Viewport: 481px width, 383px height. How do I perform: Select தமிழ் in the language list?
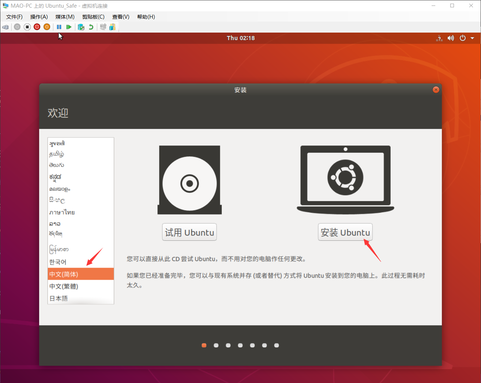click(81, 154)
